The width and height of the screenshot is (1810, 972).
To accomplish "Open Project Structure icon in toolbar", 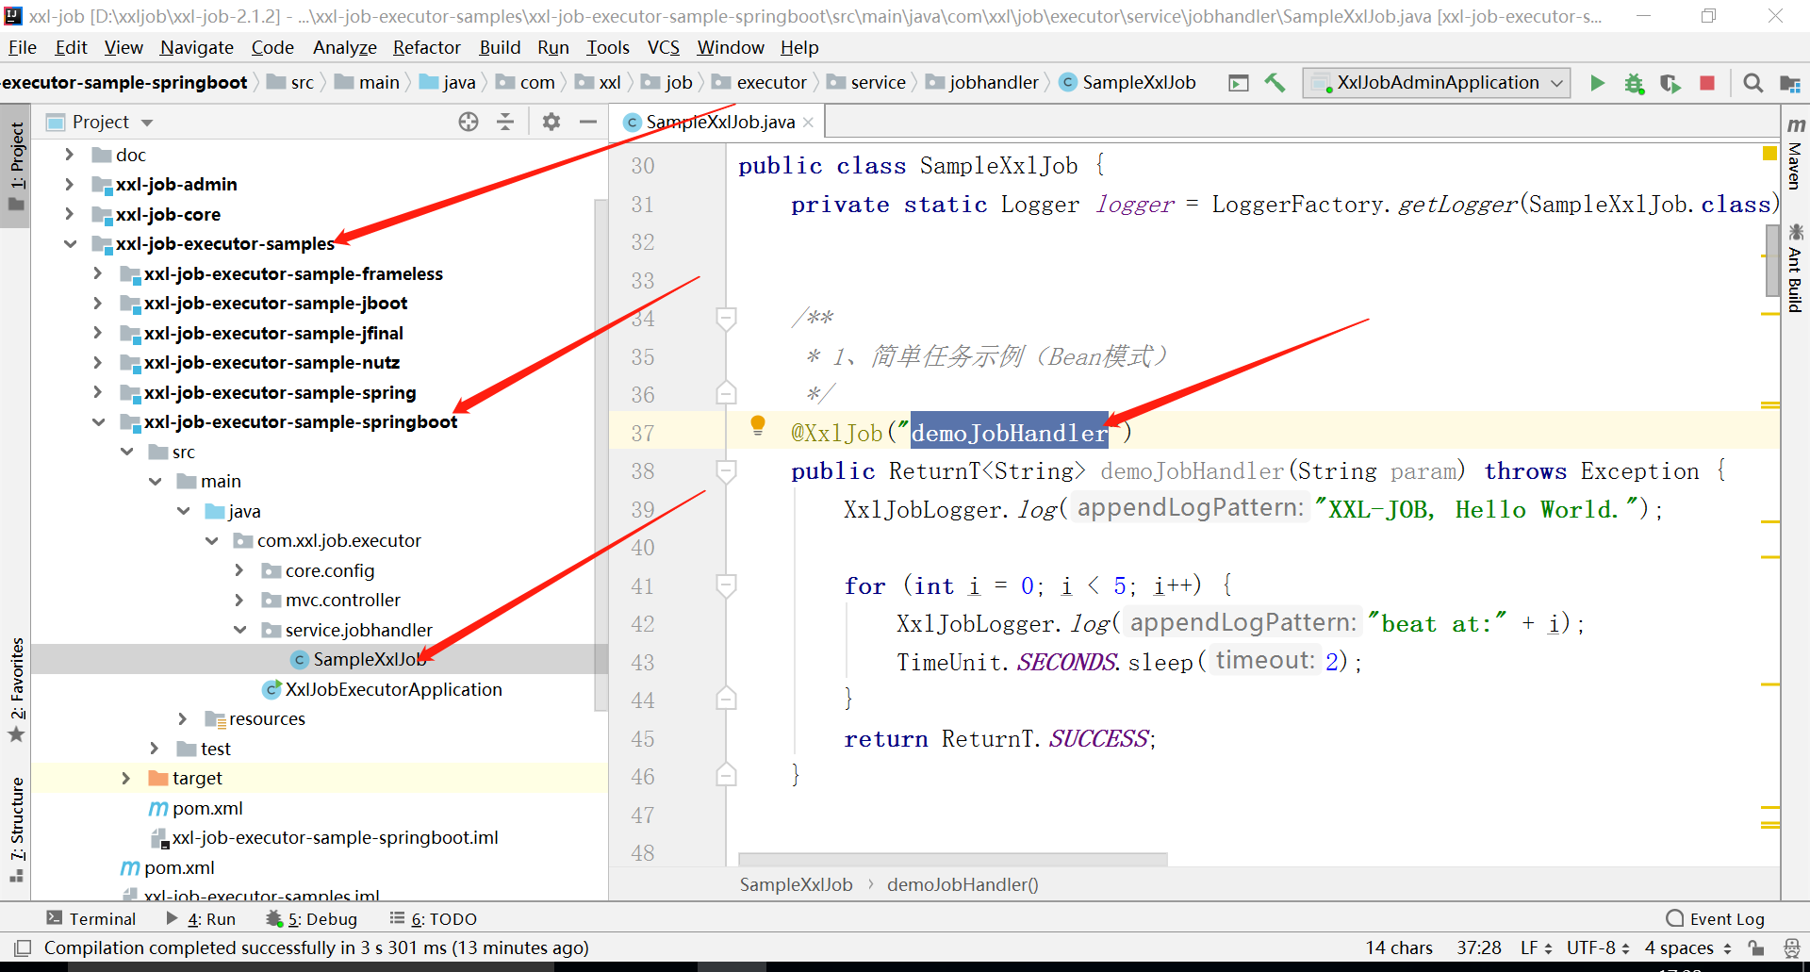I will click(x=1789, y=83).
